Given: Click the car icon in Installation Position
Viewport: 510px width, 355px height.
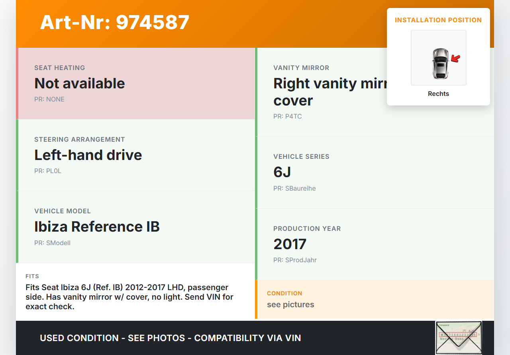Looking at the screenshot, I should (x=440, y=64).
